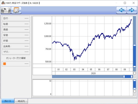Click the grey square under oscillator checkbox
Screen dimensions: 138x104
[135, 94]
